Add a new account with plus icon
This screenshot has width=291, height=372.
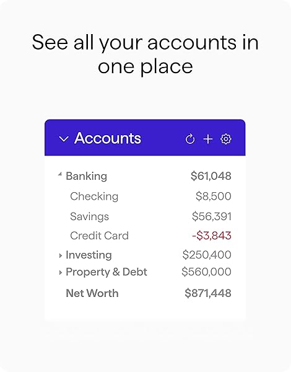(x=208, y=139)
